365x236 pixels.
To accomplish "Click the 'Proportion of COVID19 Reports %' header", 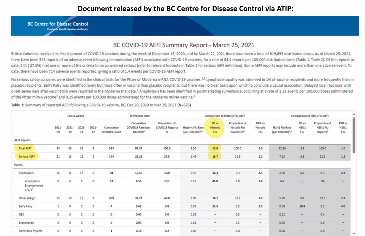I will point(167,127).
